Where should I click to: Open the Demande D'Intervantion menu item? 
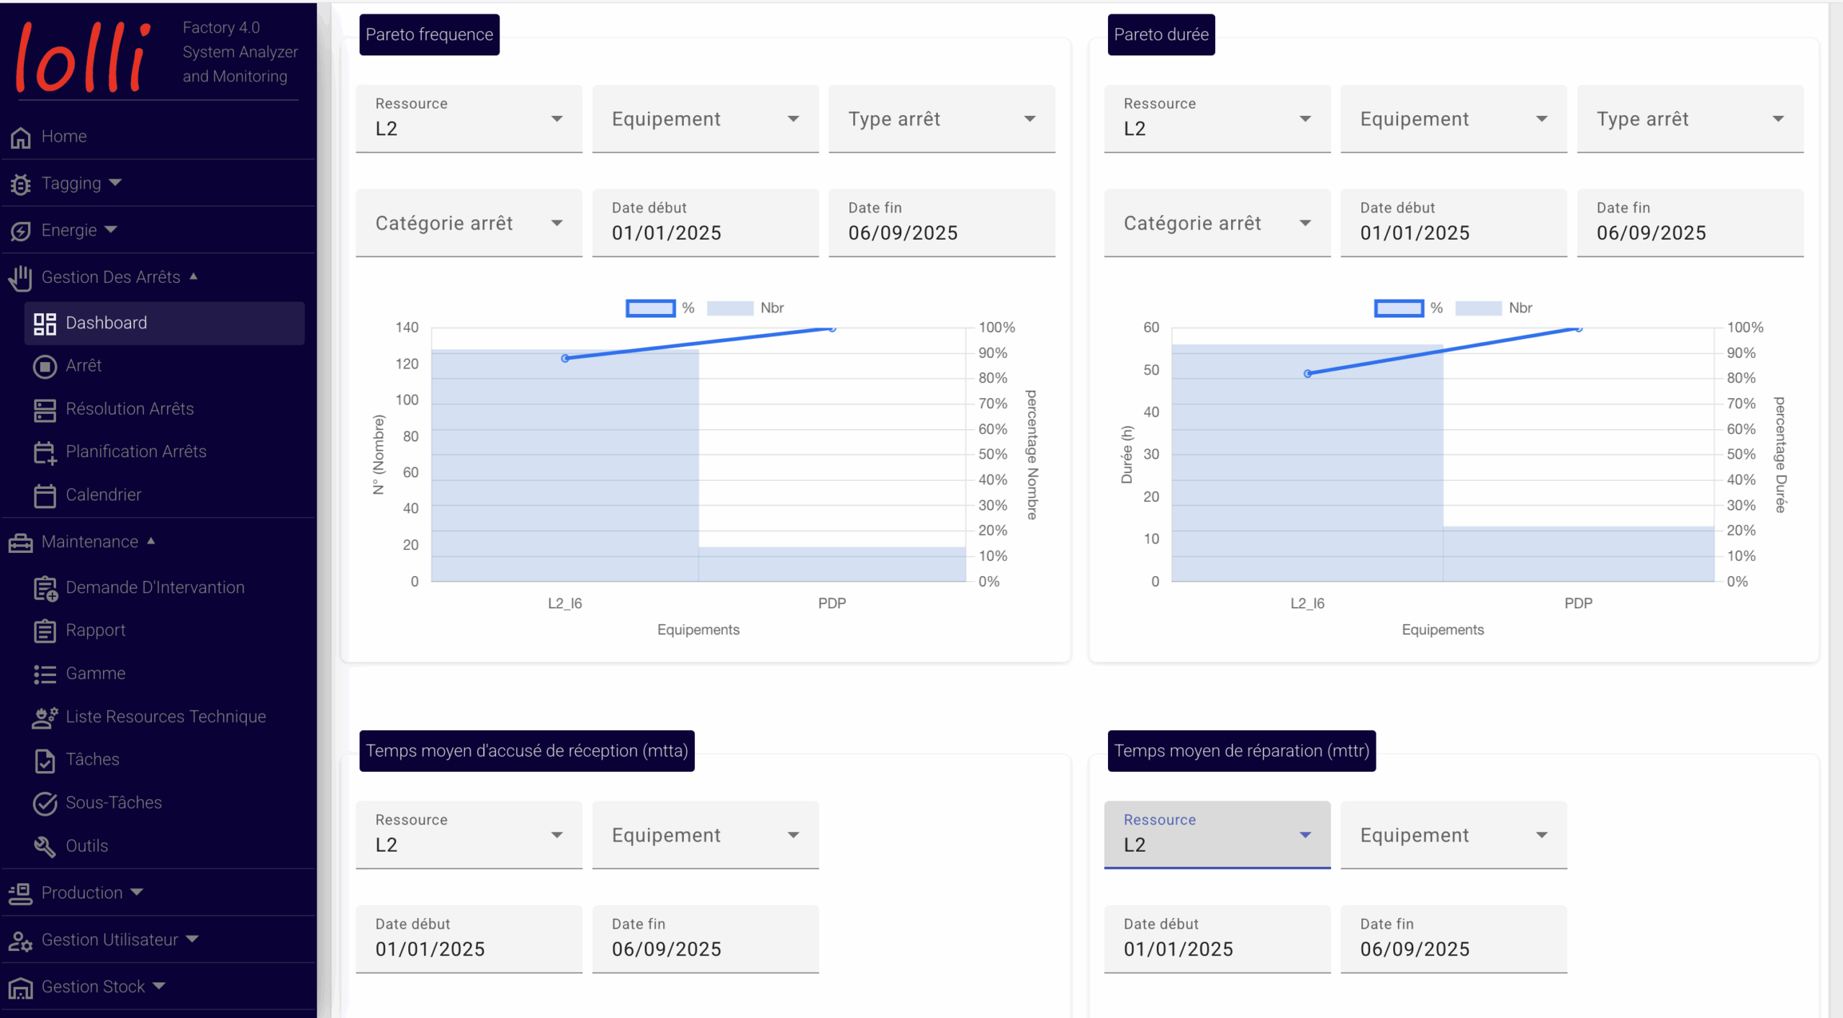click(155, 587)
